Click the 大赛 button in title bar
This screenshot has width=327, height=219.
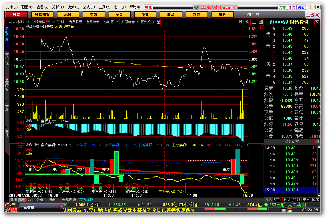coord(282,7)
